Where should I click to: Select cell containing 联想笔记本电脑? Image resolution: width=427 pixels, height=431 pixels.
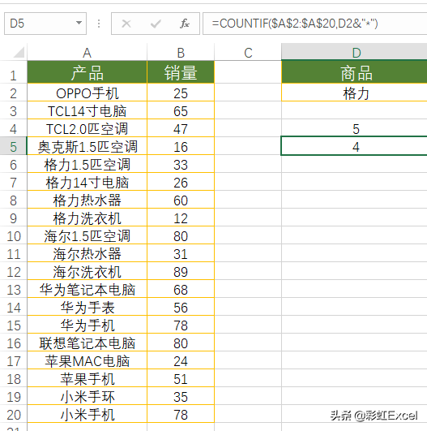tap(87, 343)
